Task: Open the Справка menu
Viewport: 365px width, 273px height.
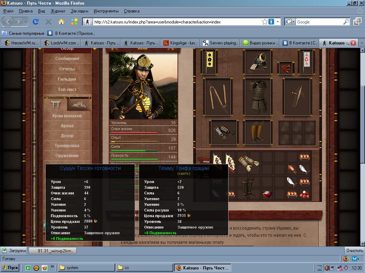Action: click(132, 11)
